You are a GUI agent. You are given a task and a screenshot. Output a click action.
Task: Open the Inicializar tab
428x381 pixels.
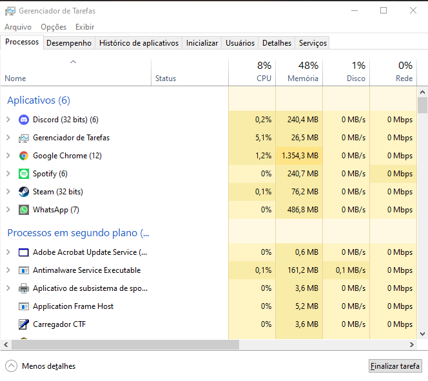click(202, 43)
